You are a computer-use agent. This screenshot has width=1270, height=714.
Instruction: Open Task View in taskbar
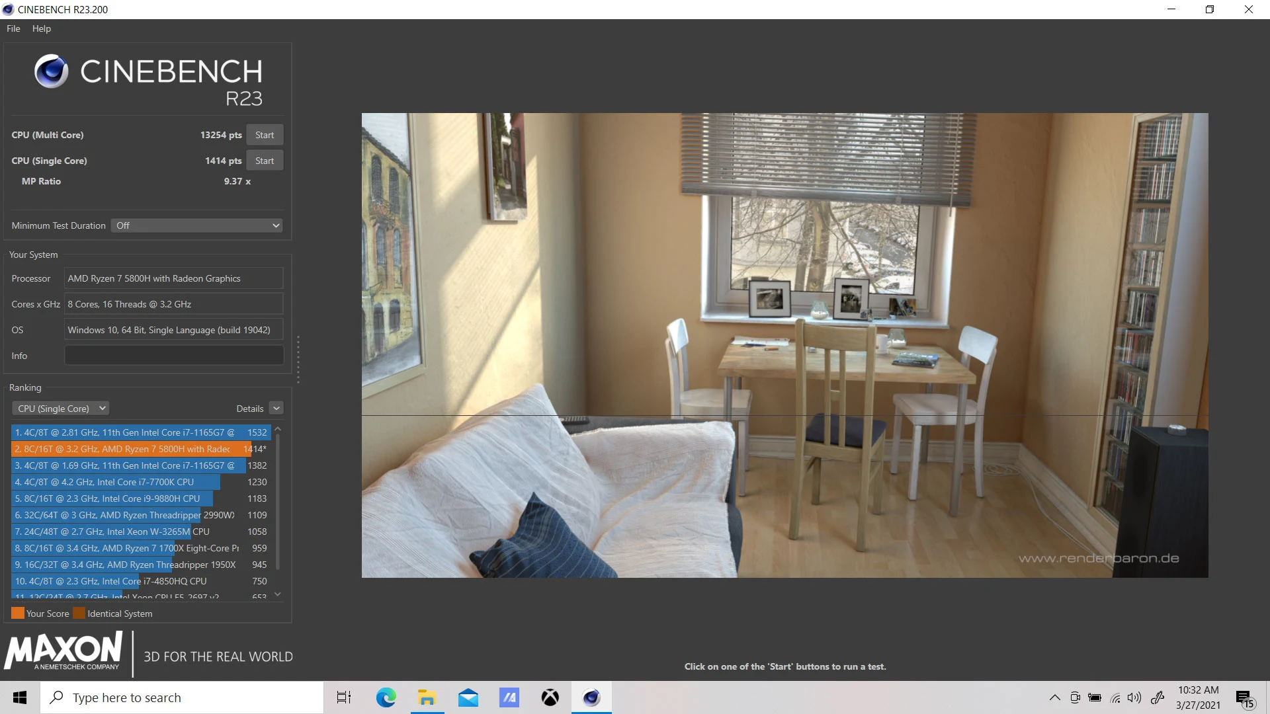point(344,697)
